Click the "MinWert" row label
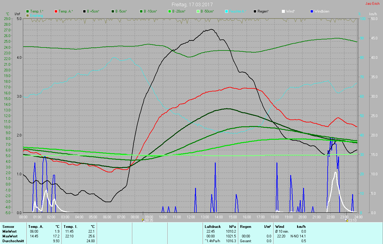383x244 pixels. click(9, 231)
